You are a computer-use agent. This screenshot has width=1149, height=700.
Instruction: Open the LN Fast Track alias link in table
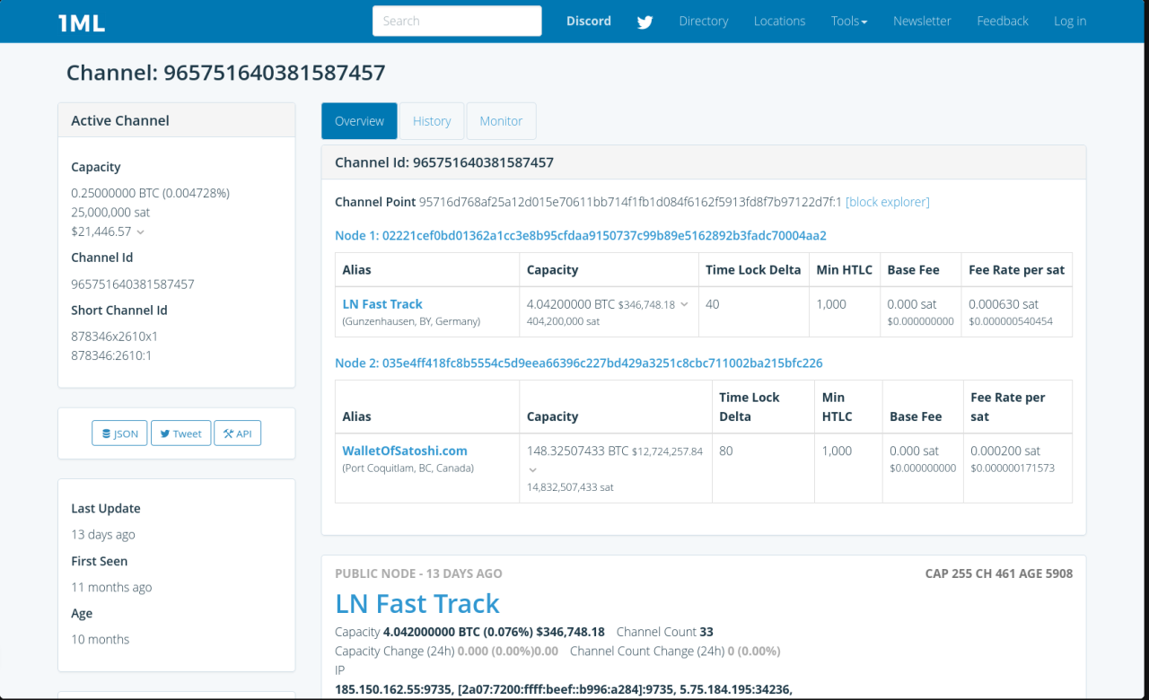[382, 304]
